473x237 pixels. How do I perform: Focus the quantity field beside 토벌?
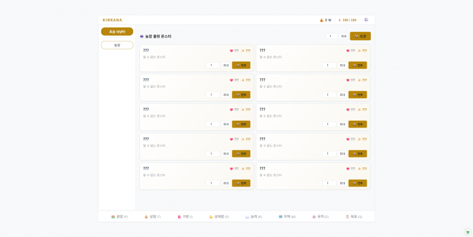tap(332, 36)
